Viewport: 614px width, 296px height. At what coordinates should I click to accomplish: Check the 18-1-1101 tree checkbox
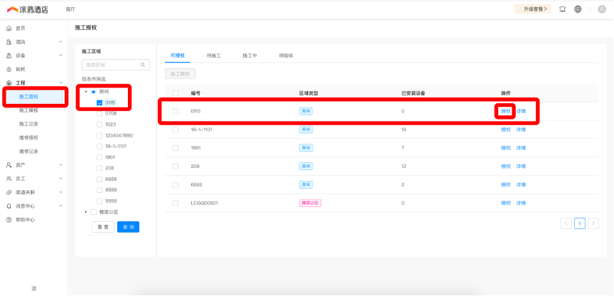(x=99, y=147)
